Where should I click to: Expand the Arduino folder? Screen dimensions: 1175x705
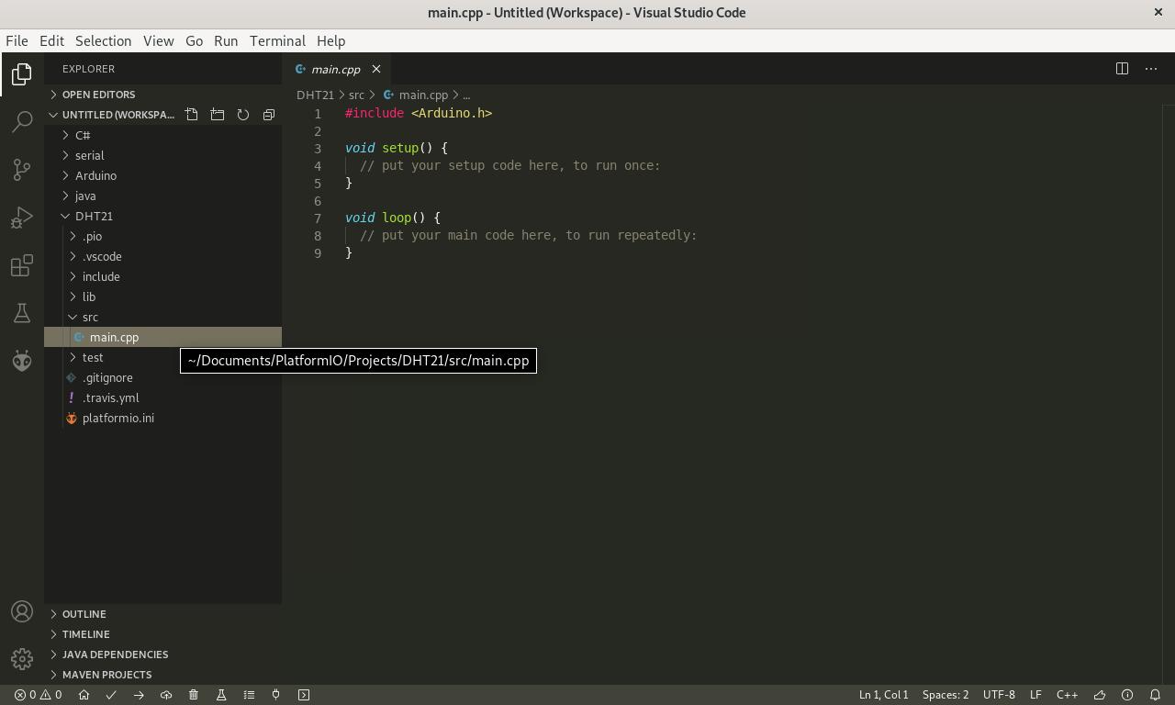[162, 175]
